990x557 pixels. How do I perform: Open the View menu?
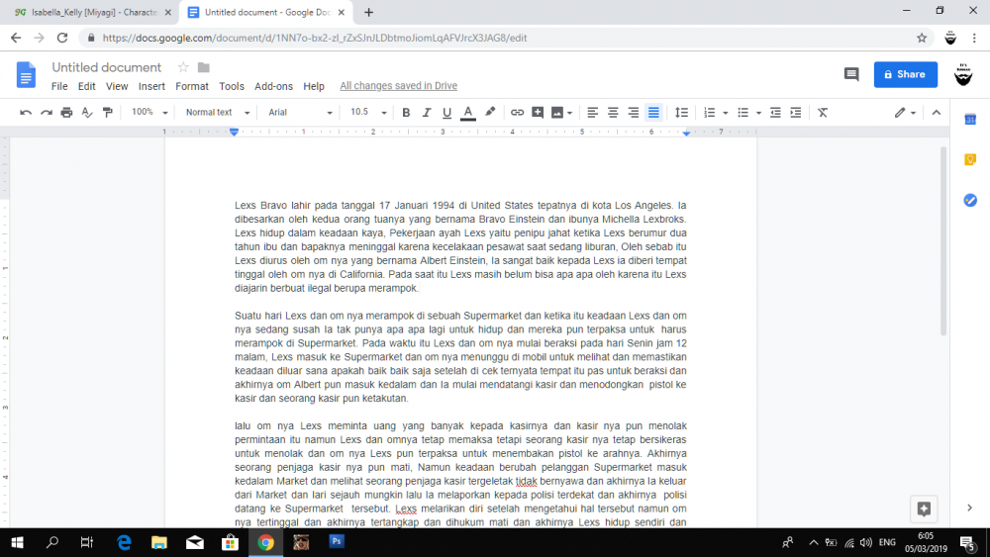(117, 86)
